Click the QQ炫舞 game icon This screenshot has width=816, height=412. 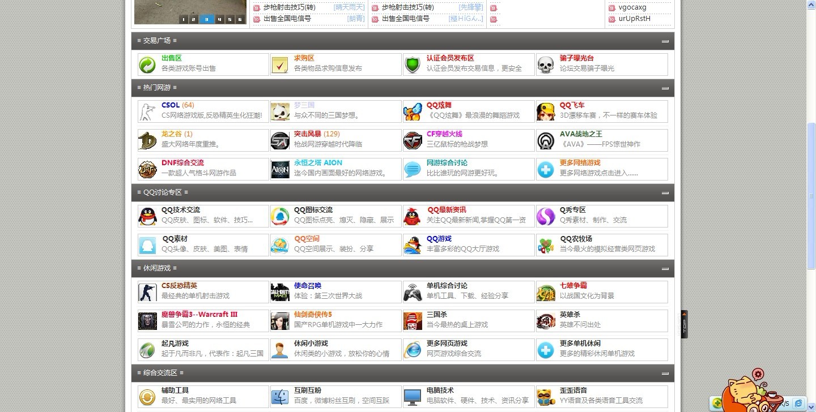tap(413, 111)
